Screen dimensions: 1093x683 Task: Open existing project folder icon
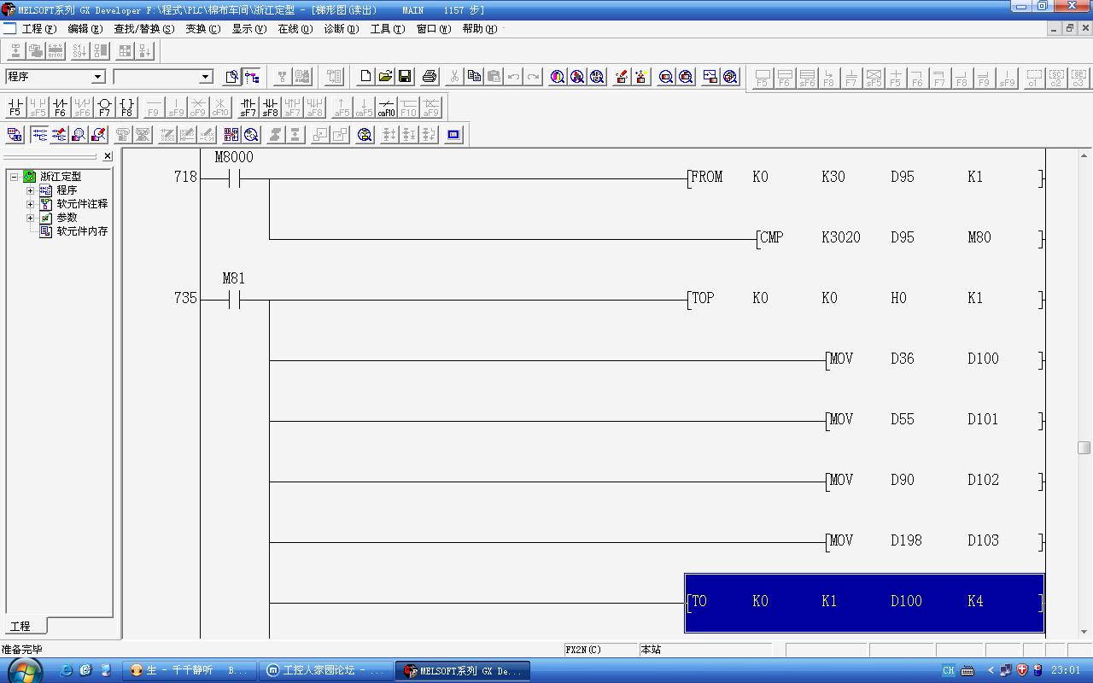click(385, 77)
